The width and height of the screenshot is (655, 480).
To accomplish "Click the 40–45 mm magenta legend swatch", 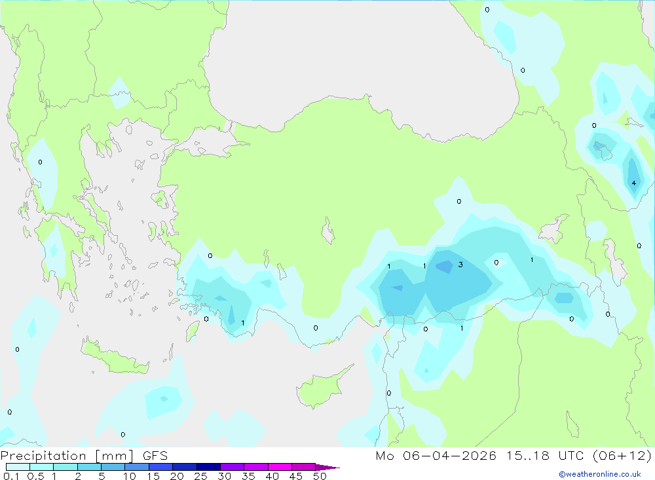I will click(x=280, y=467).
